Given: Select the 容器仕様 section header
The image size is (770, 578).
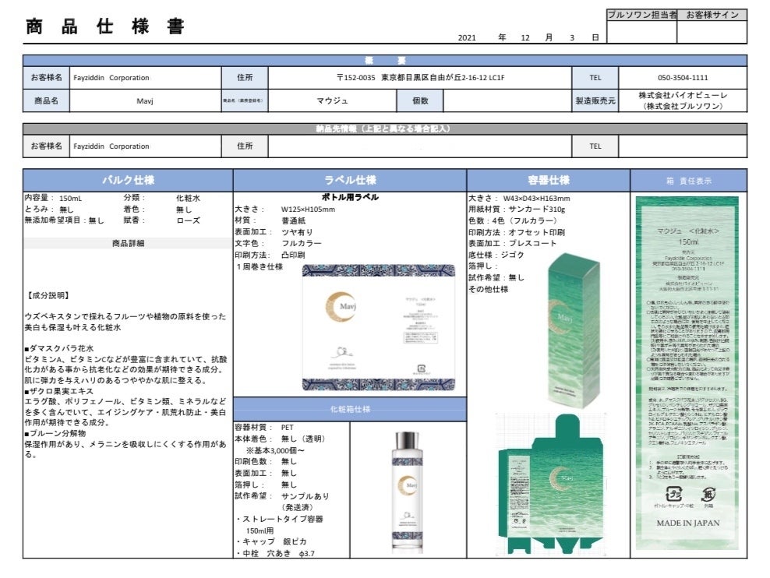Looking at the screenshot, I should (548, 180).
